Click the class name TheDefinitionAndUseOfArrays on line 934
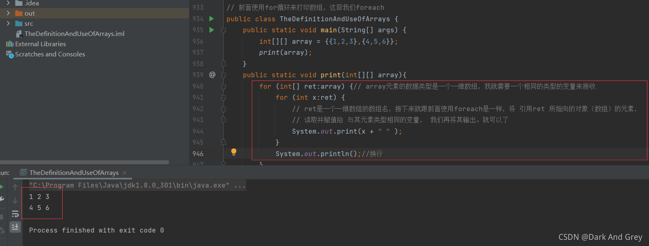Screen dimensions: 649x246 click(x=335, y=19)
